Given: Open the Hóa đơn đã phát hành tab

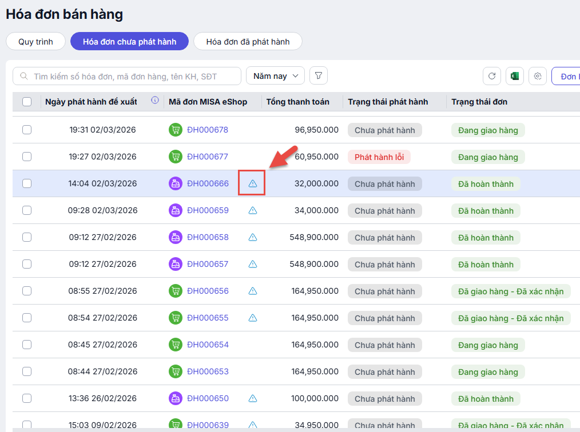Looking at the screenshot, I should (x=248, y=42).
